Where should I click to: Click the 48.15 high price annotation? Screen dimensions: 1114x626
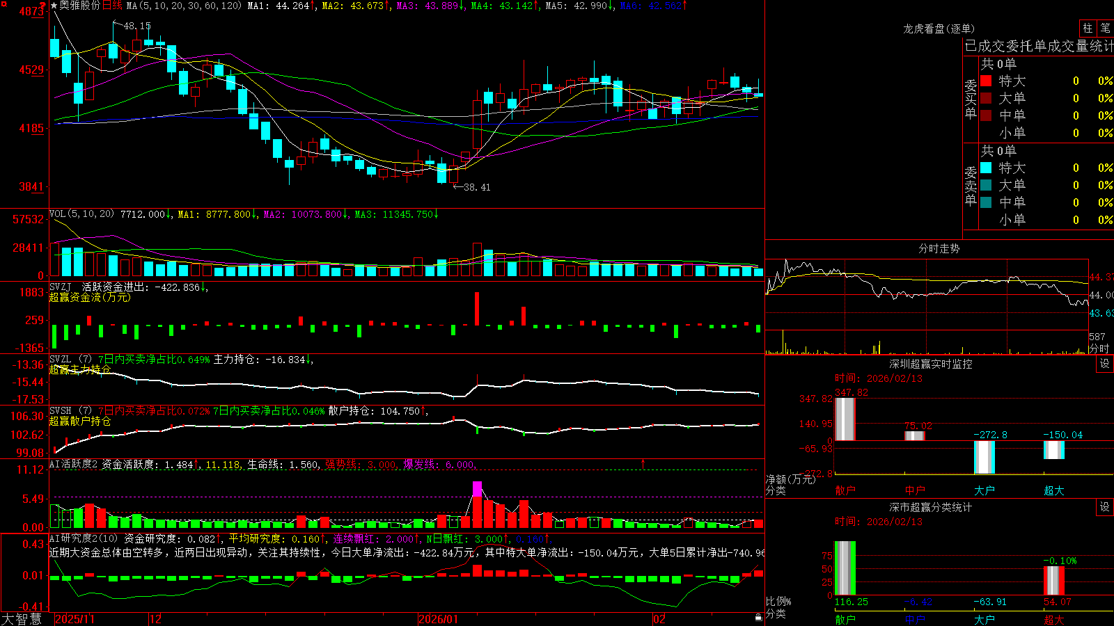pos(137,26)
